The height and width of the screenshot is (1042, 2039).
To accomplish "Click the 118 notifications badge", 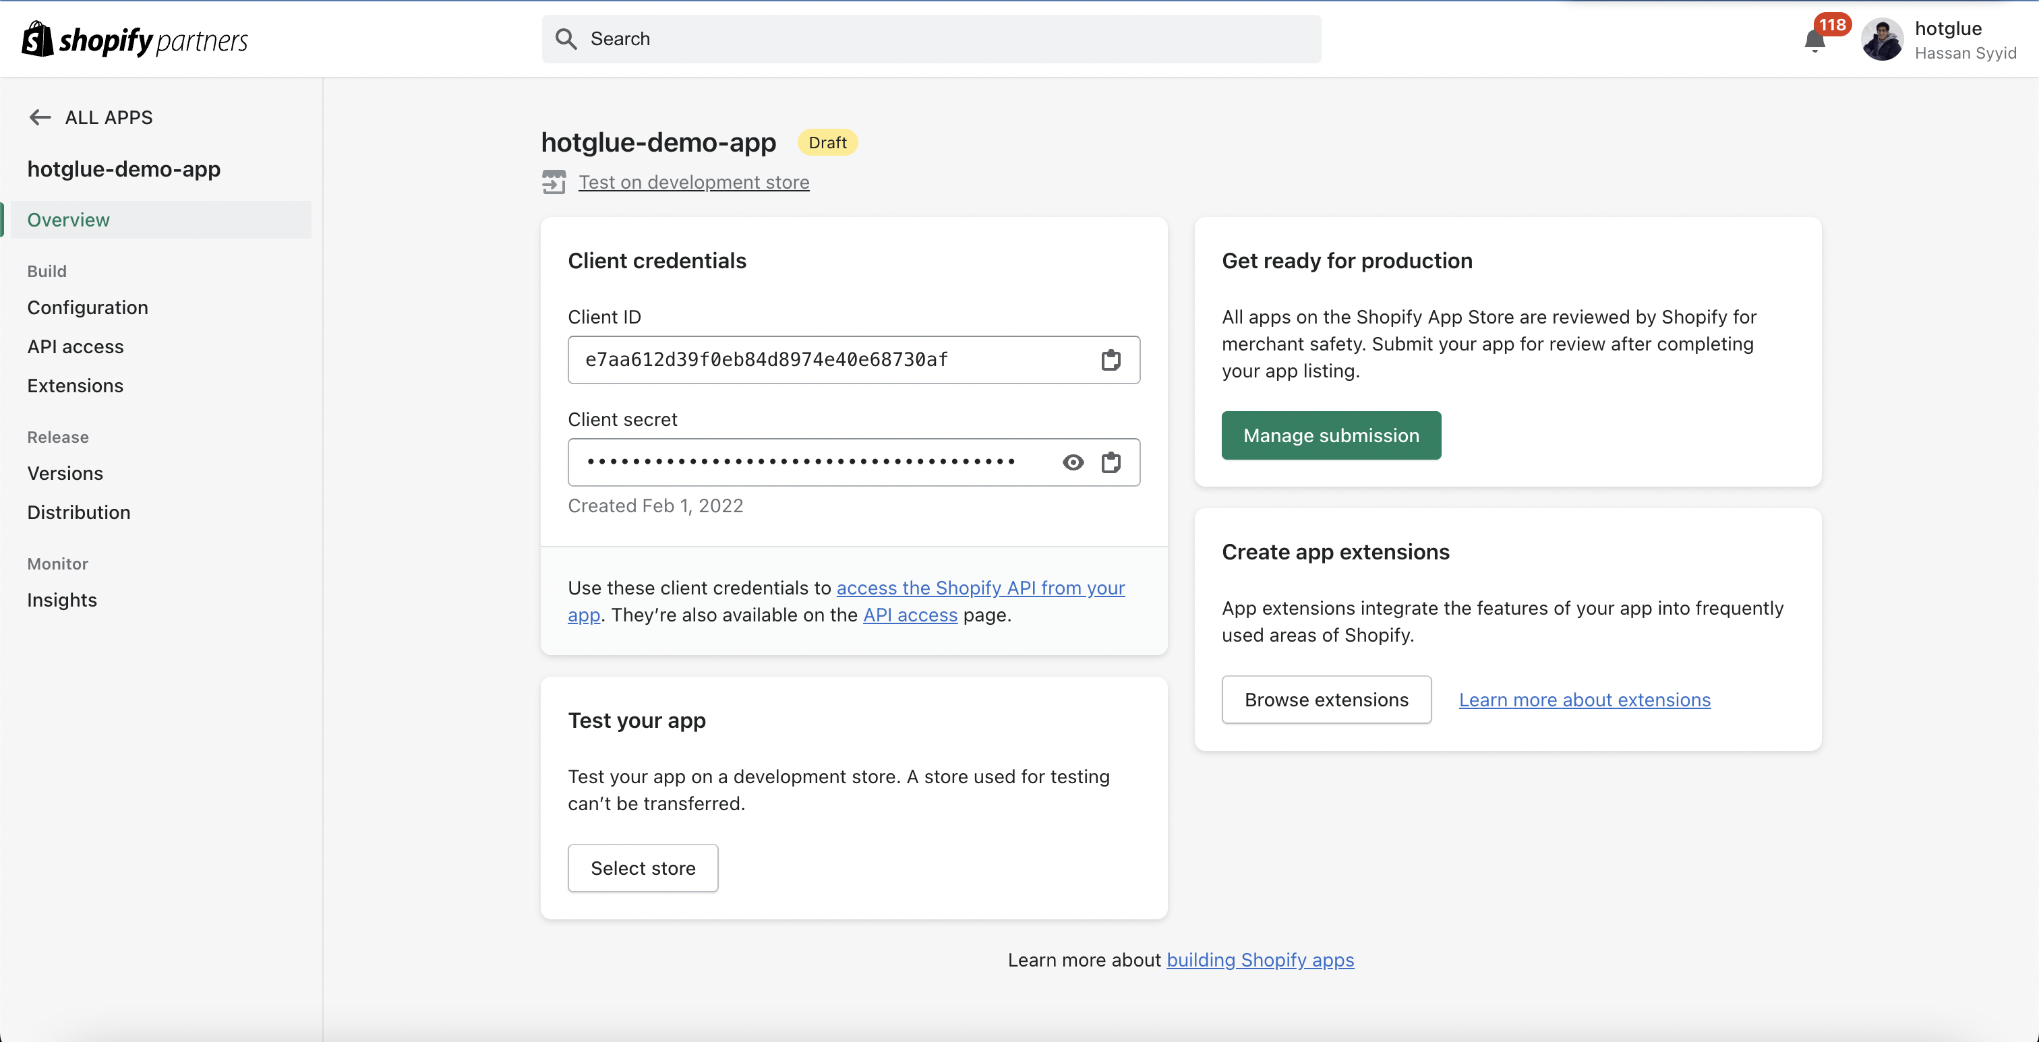I will (1831, 24).
